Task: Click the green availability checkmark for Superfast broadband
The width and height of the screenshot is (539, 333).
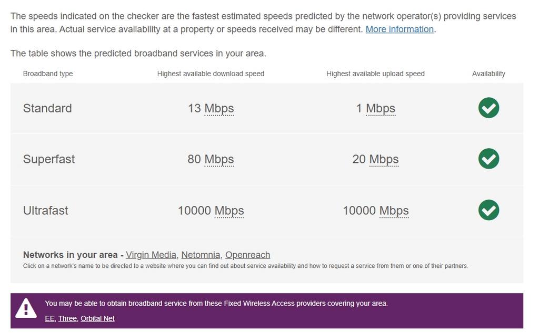Action: tap(487, 159)
